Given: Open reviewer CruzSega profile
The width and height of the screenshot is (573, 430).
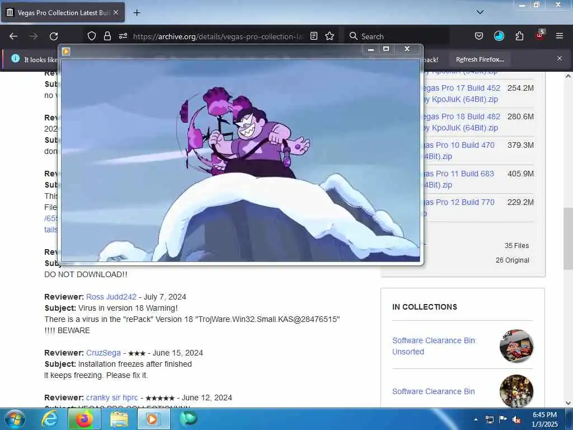Looking at the screenshot, I should (104, 353).
